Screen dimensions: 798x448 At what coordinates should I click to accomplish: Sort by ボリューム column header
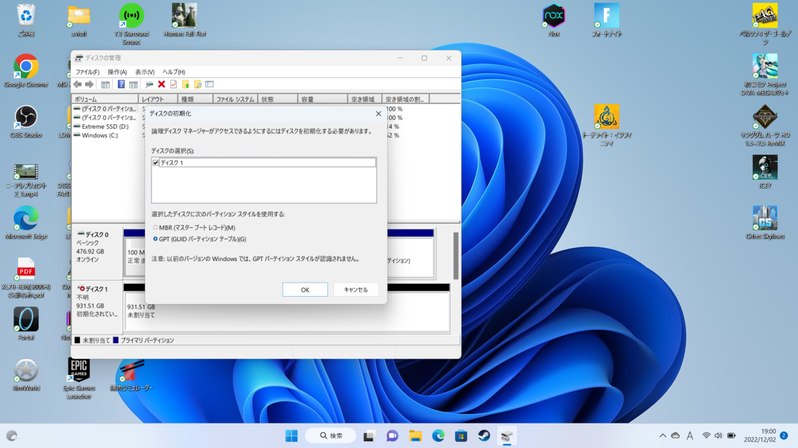pyautogui.click(x=105, y=99)
